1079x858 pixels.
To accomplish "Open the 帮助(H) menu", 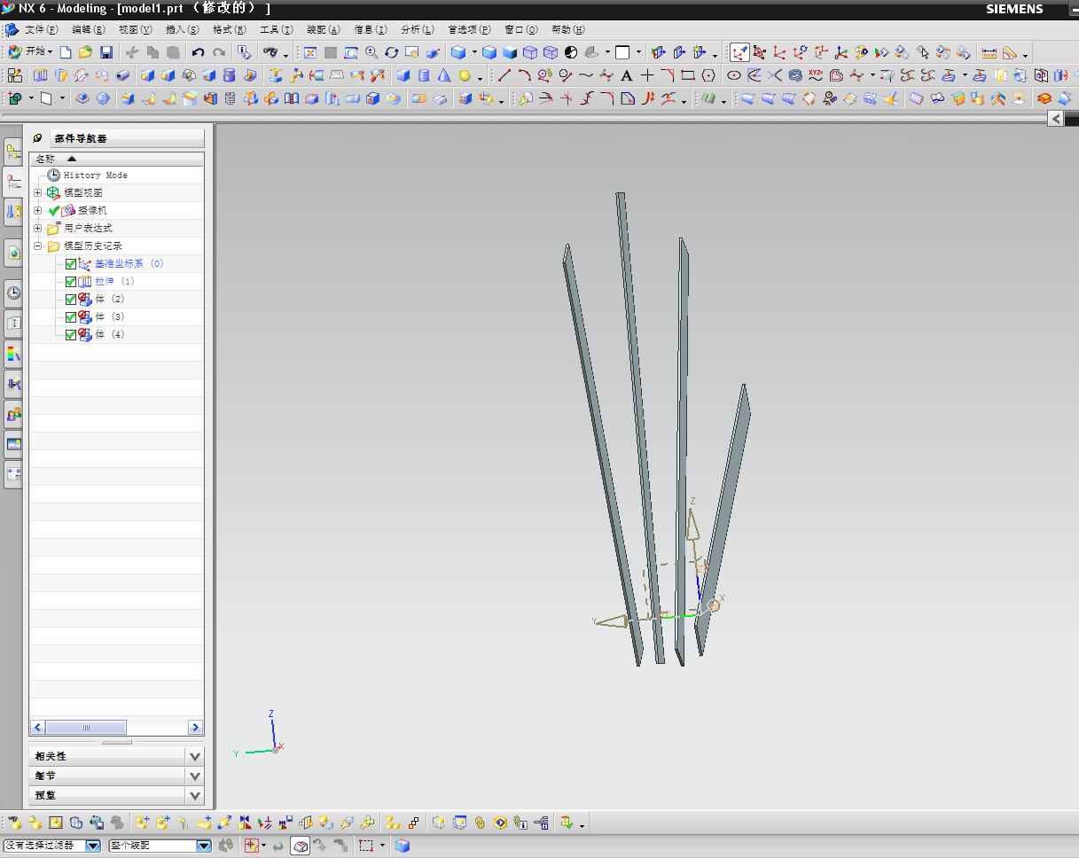I will (567, 29).
